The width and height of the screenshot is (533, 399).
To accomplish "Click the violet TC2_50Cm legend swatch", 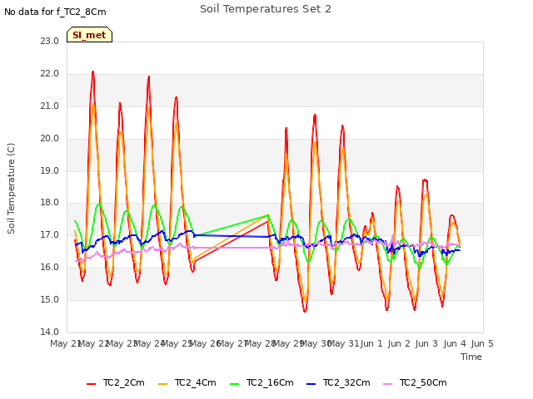I will (388, 384).
